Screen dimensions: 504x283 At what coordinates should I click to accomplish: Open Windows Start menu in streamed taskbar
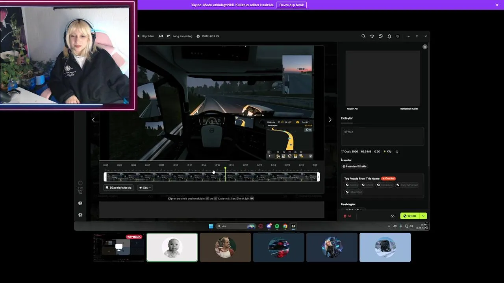pos(211,226)
